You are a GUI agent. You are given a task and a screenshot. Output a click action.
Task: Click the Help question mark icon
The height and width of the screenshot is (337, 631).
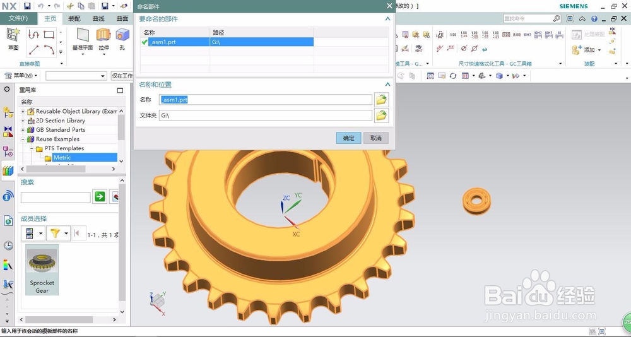point(594,18)
